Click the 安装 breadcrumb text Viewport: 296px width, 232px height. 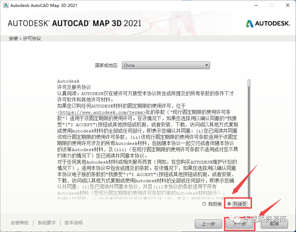(13, 38)
